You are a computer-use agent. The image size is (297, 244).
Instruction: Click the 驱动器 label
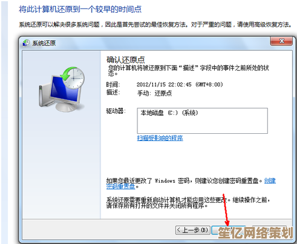click(116, 111)
